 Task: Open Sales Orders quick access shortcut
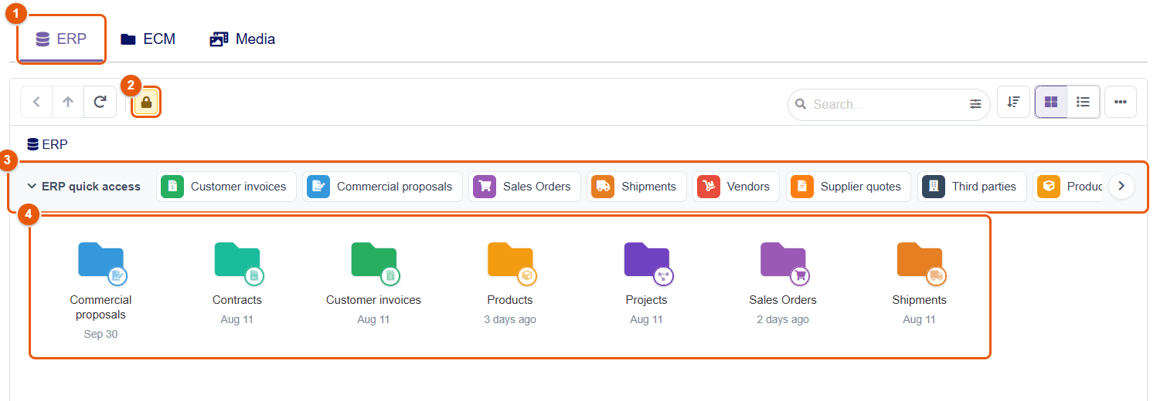525,186
